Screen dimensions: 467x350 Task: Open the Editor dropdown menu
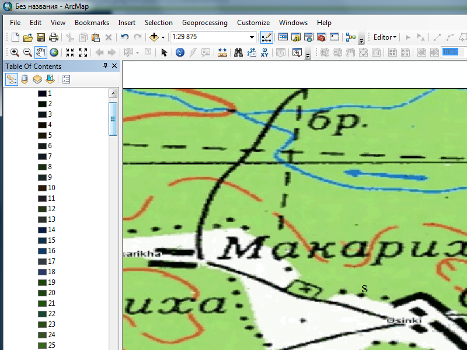click(385, 38)
